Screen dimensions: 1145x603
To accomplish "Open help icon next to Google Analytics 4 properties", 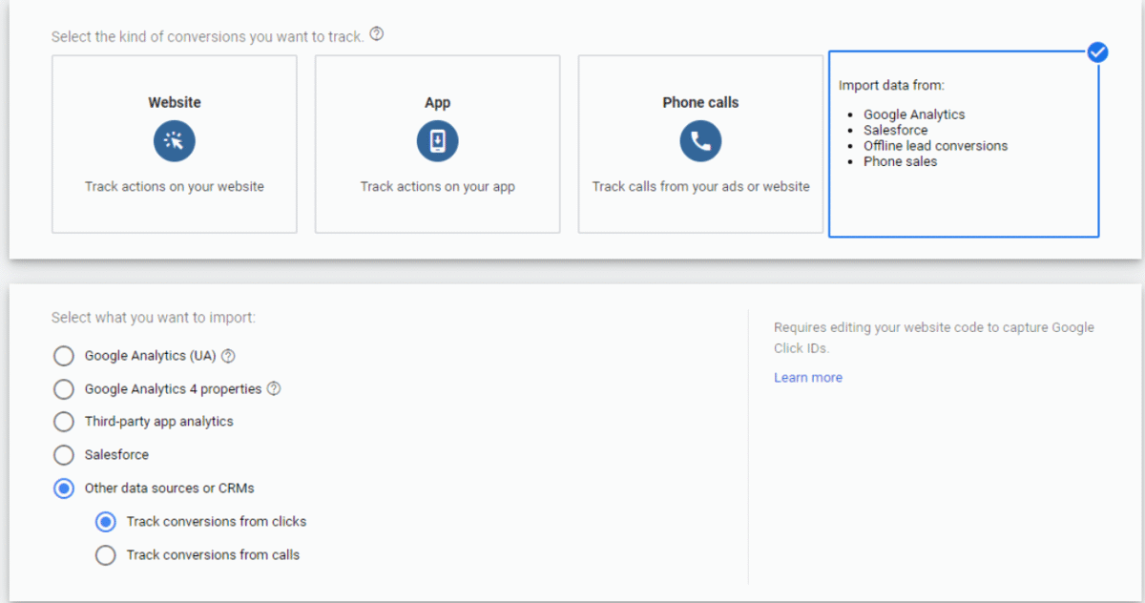I will (x=274, y=389).
